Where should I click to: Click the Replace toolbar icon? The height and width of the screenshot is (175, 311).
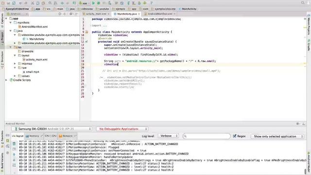point(55,3)
